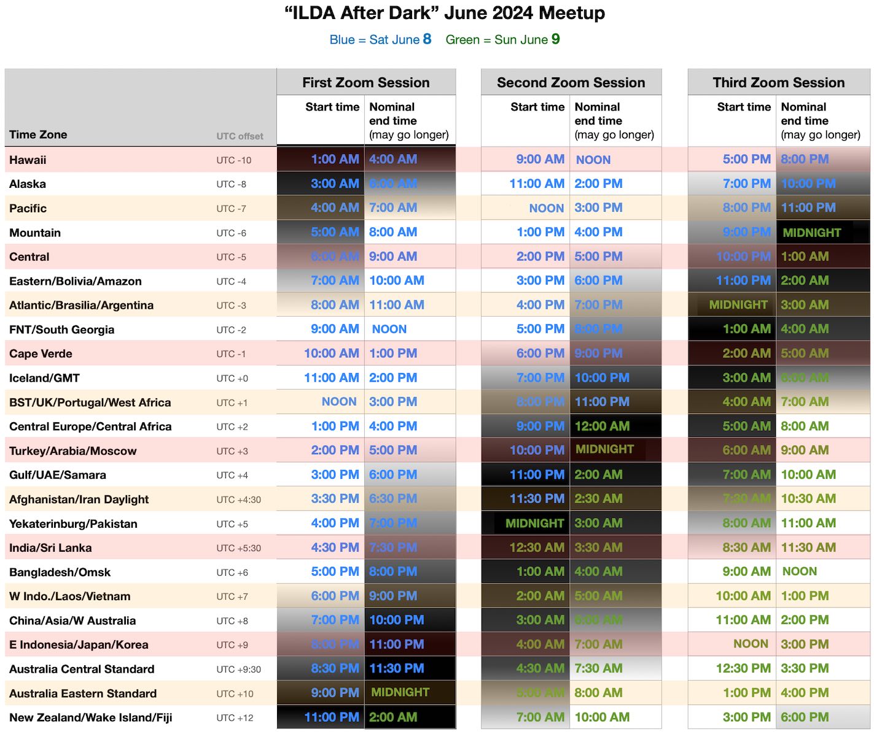Select the New Zealand/Wake Island/Fiji row label

click(90, 717)
